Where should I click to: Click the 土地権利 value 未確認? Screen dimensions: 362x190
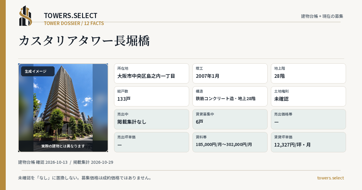tap(281, 99)
